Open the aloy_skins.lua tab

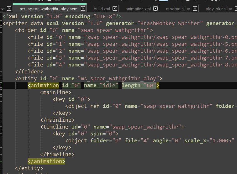pyautogui.click(x=219, y=9)
